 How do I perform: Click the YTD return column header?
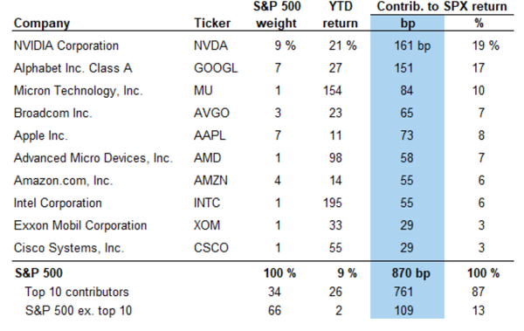341,15
